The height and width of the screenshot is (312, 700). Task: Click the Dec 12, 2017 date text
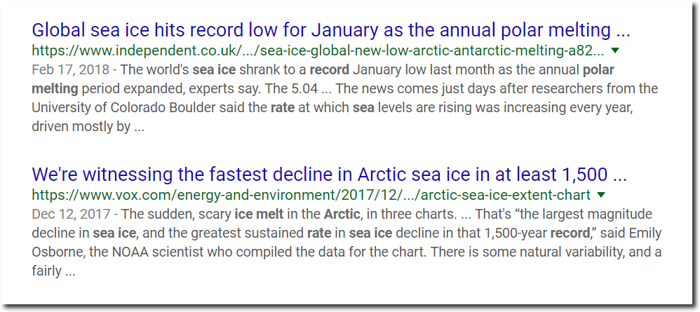[71, 215]
